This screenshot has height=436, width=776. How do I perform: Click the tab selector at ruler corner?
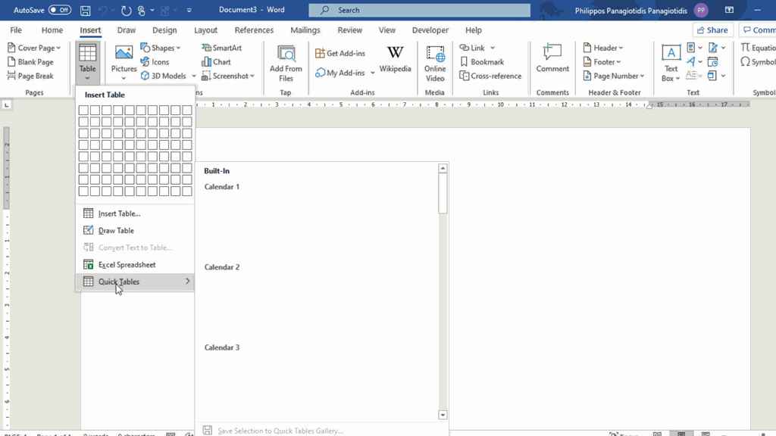coord(6,104)
